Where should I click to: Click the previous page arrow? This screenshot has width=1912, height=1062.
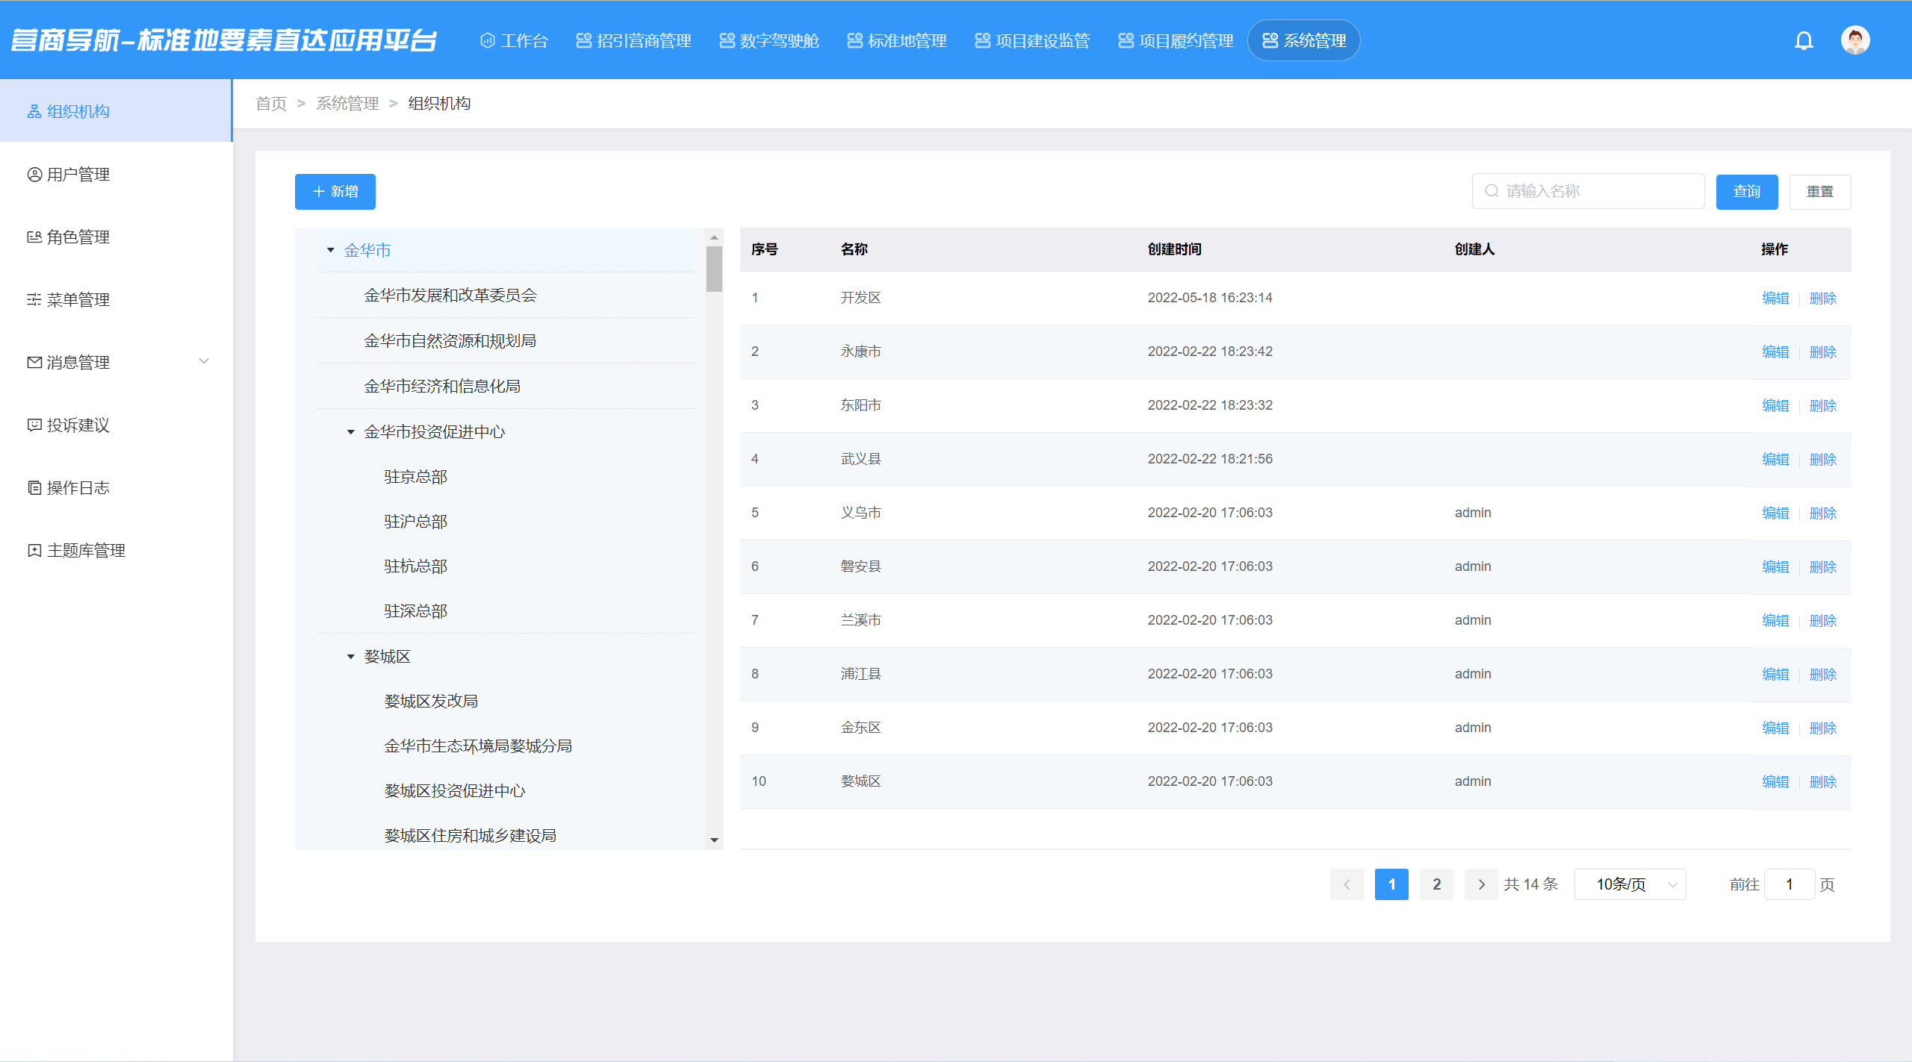point(1347,884)
